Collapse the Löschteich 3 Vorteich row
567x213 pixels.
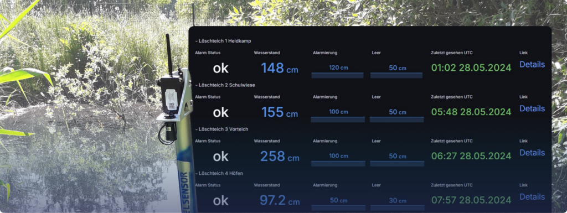coord(221,129)
